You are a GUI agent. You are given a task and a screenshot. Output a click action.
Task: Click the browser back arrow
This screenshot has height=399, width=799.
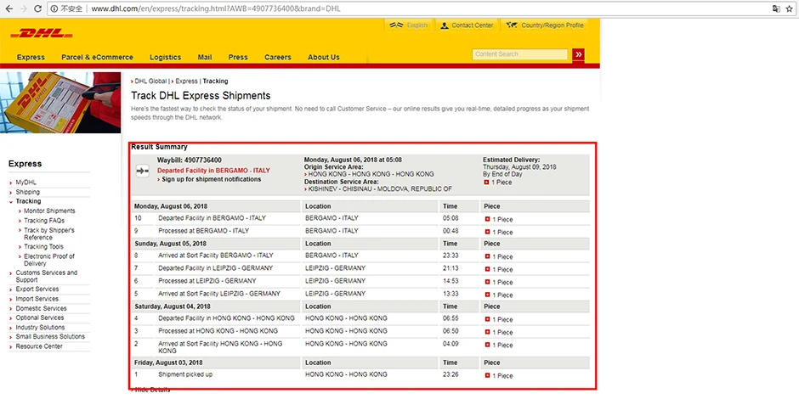[x=9, y=8]
